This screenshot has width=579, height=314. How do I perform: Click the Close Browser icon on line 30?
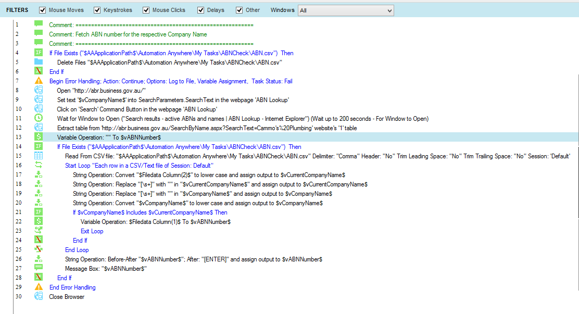coord(39,297)
